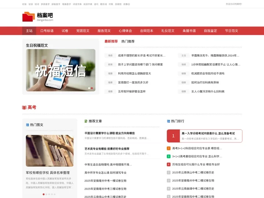This screenshot has height=198, width=264.
Task: Open article 1分钟简短幽默笑话
Action: tap(216, 65)
